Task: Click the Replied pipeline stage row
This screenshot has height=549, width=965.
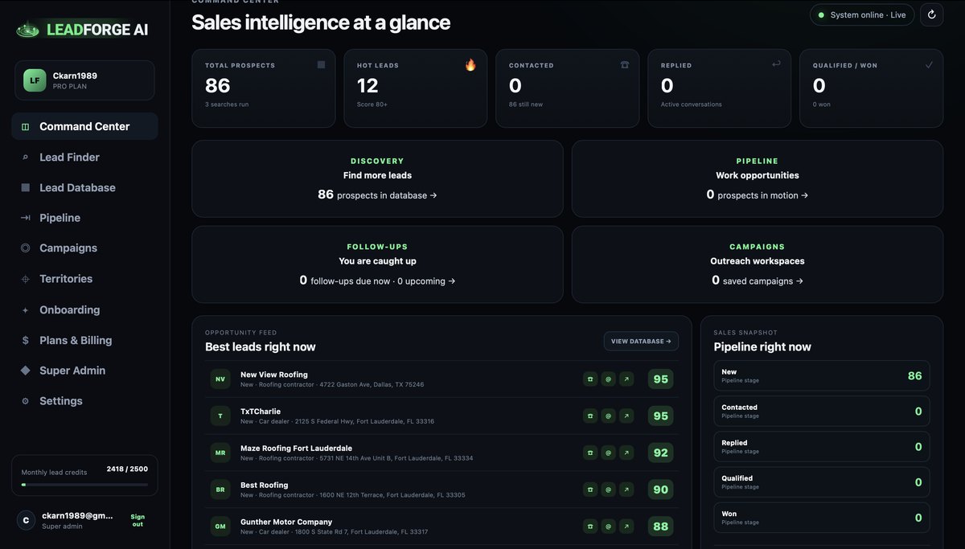Action: click(x=822, y=446)
